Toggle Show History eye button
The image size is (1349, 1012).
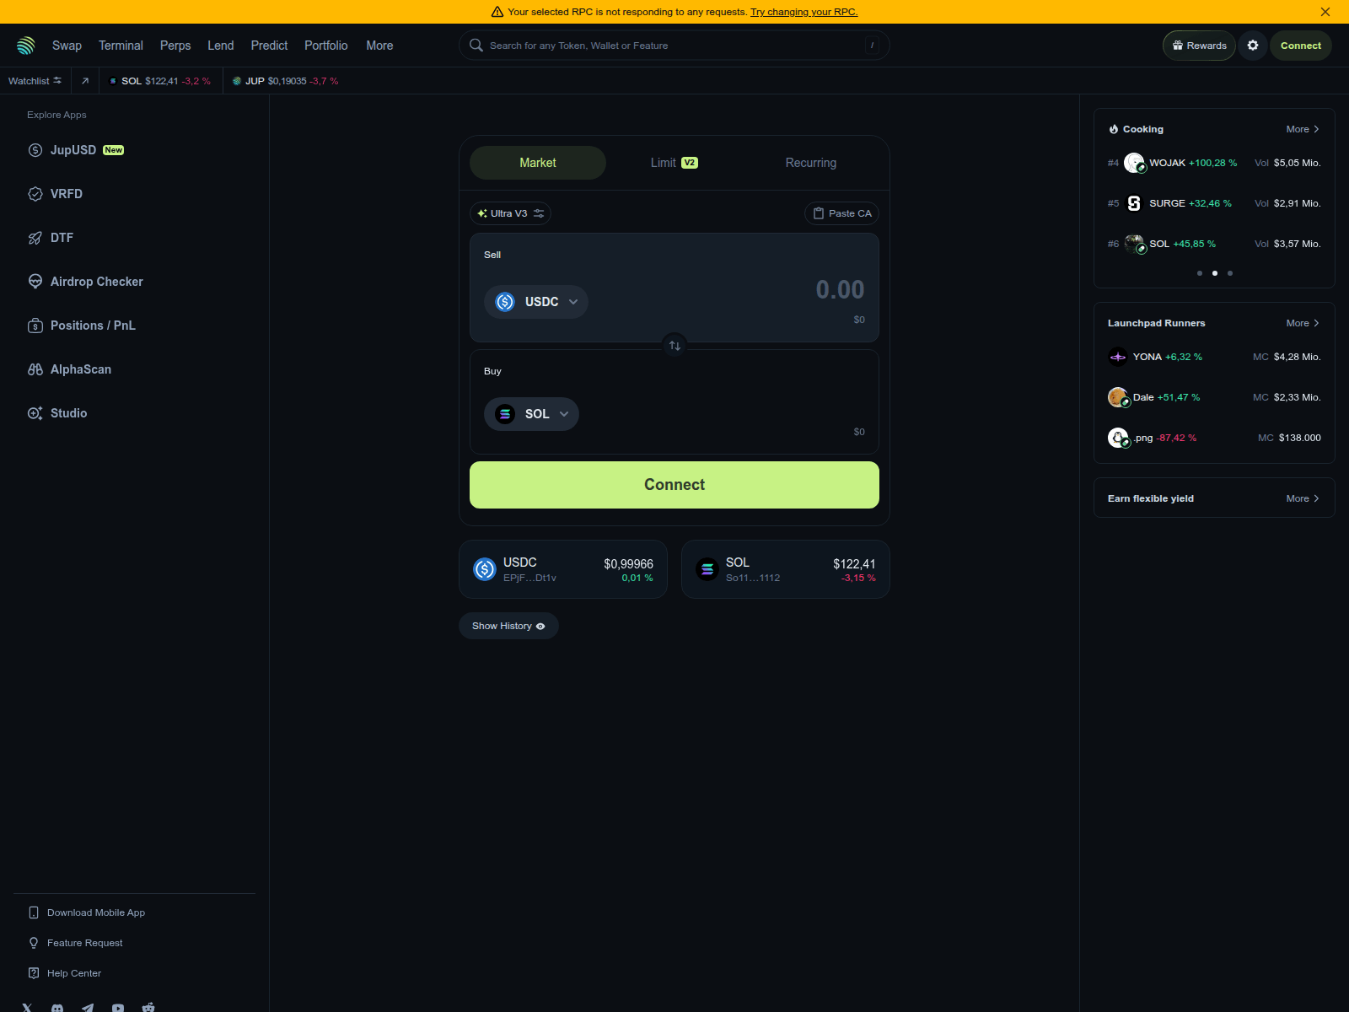[508, 626]
